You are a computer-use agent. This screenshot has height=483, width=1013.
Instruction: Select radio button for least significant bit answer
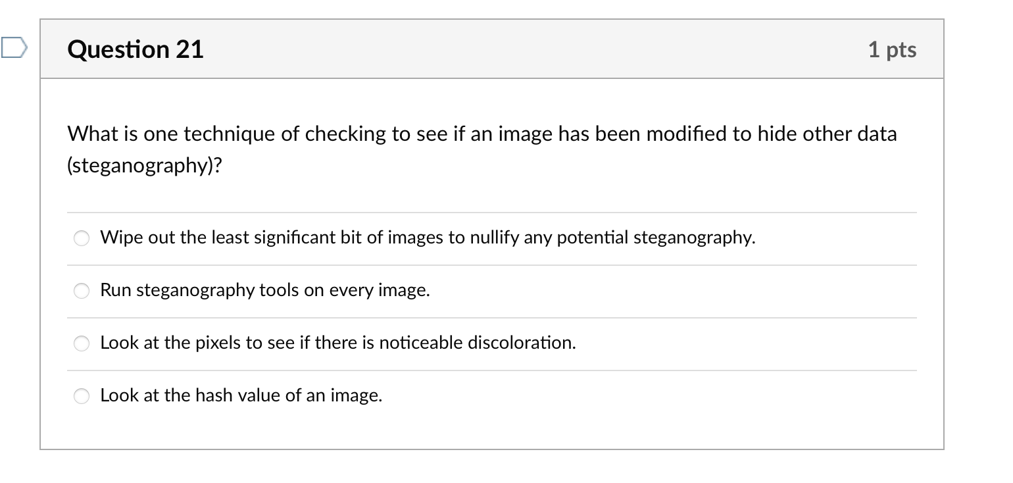pyautogui.click(x=80, y=238)
